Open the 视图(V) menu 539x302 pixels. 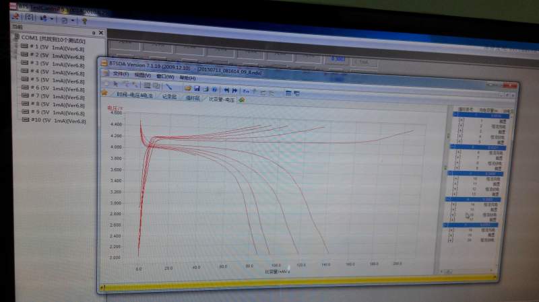click(142, 75)
